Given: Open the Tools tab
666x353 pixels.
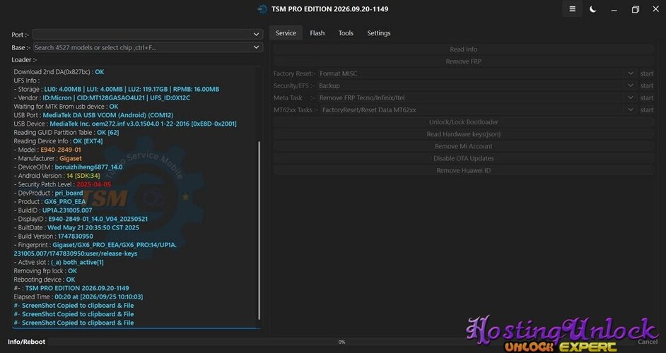Looking at the screenshot, I should tap(346, 33).
